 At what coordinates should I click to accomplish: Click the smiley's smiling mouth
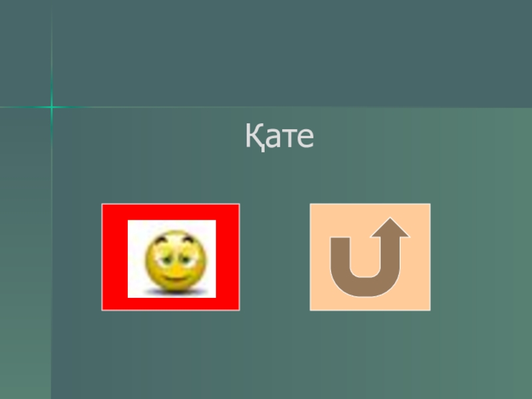coord(176,279)
